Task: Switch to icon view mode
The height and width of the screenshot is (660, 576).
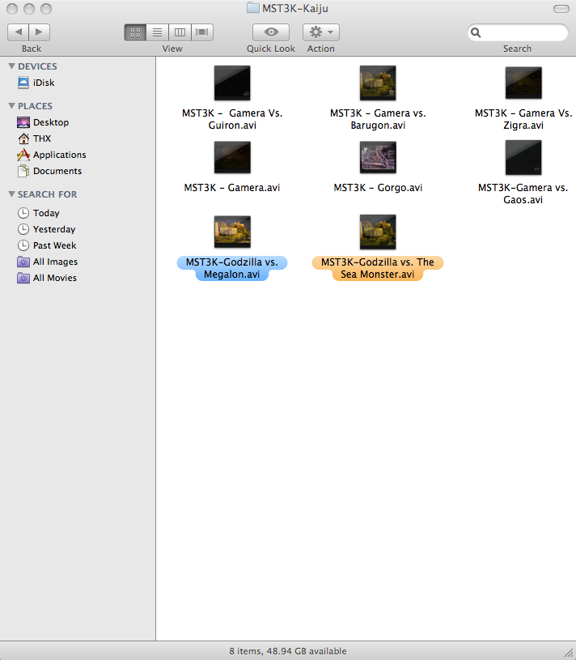Action: (135, 32)
